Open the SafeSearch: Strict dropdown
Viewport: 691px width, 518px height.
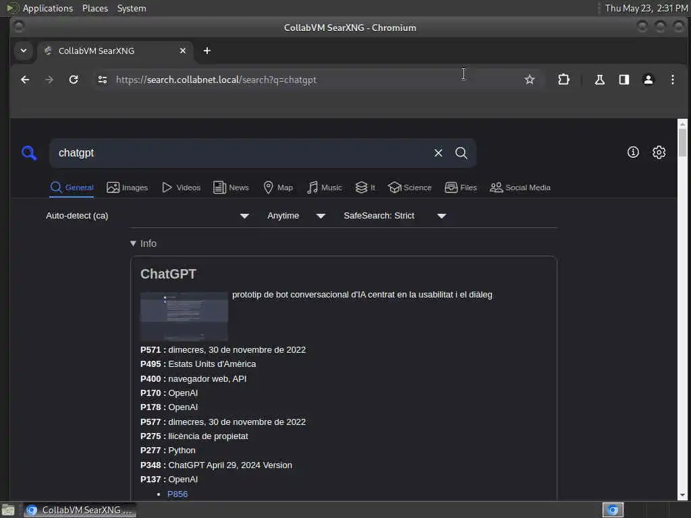pyautogui.click(x=395, y=216)
